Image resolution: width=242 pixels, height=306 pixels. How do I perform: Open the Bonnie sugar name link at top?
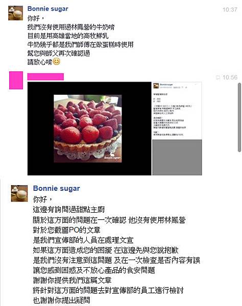[x=47, y=9]
